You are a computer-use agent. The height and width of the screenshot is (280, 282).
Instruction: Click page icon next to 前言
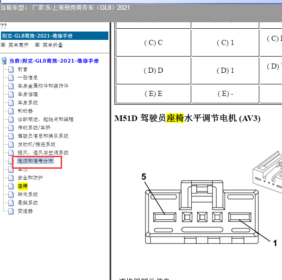11,70
